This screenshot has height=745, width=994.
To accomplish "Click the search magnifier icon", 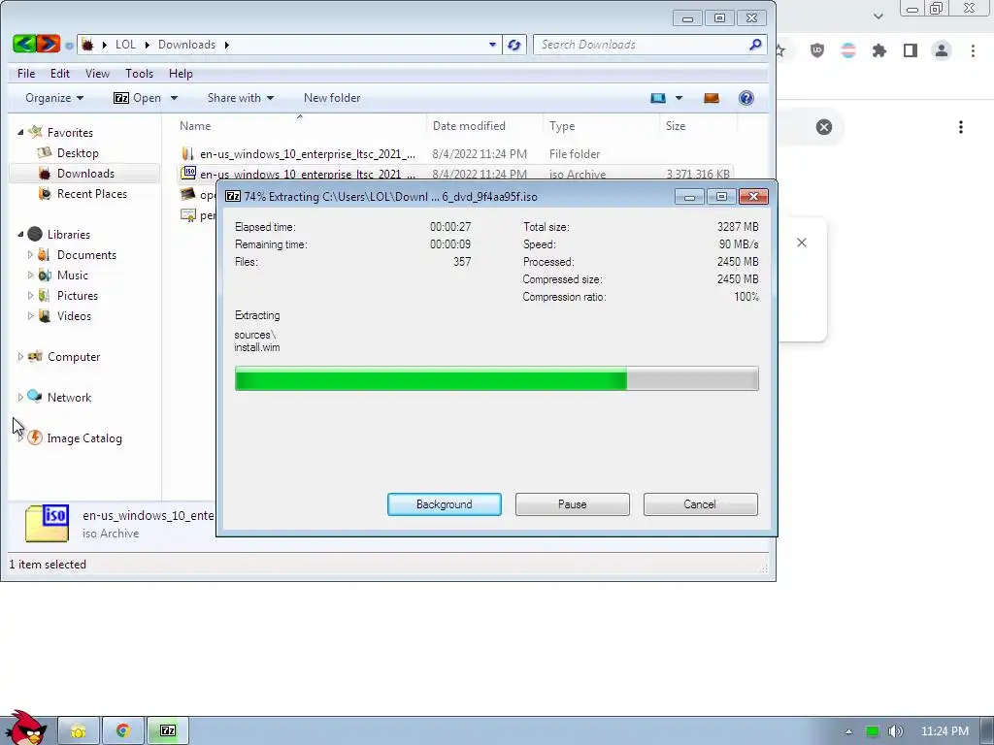I will [x=755, y=45].
